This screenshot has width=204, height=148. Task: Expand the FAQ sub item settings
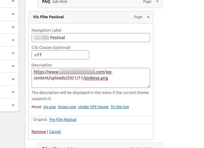click(157, 2)
